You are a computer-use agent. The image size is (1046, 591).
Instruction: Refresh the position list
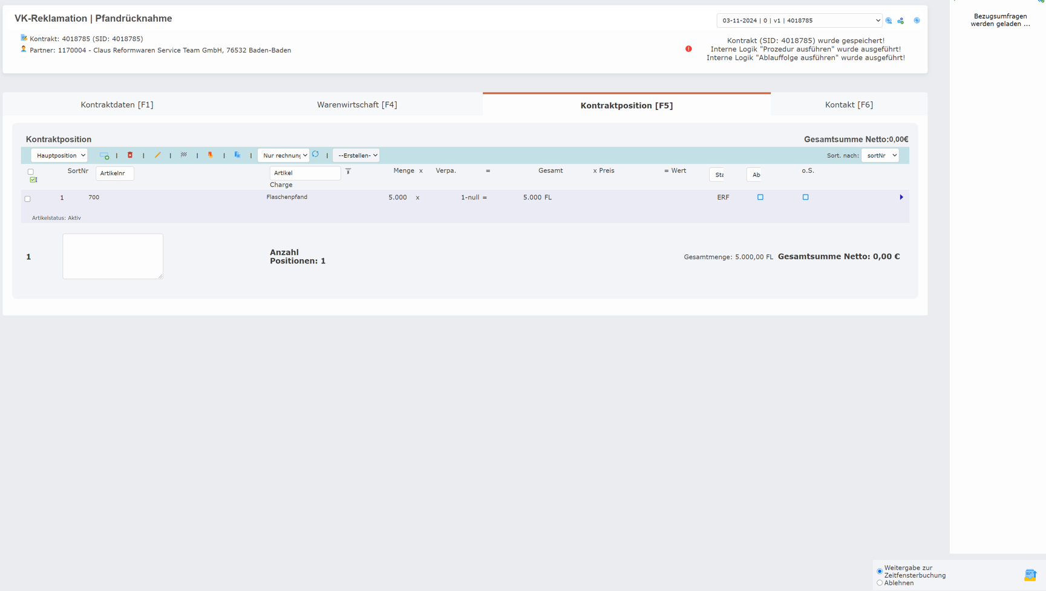(x=316, y=155)
